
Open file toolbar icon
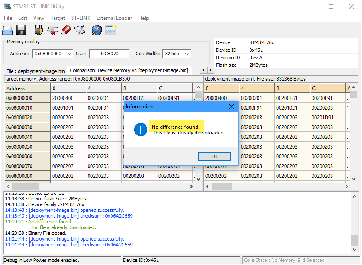pyautogui.click(x=8, y=30)
